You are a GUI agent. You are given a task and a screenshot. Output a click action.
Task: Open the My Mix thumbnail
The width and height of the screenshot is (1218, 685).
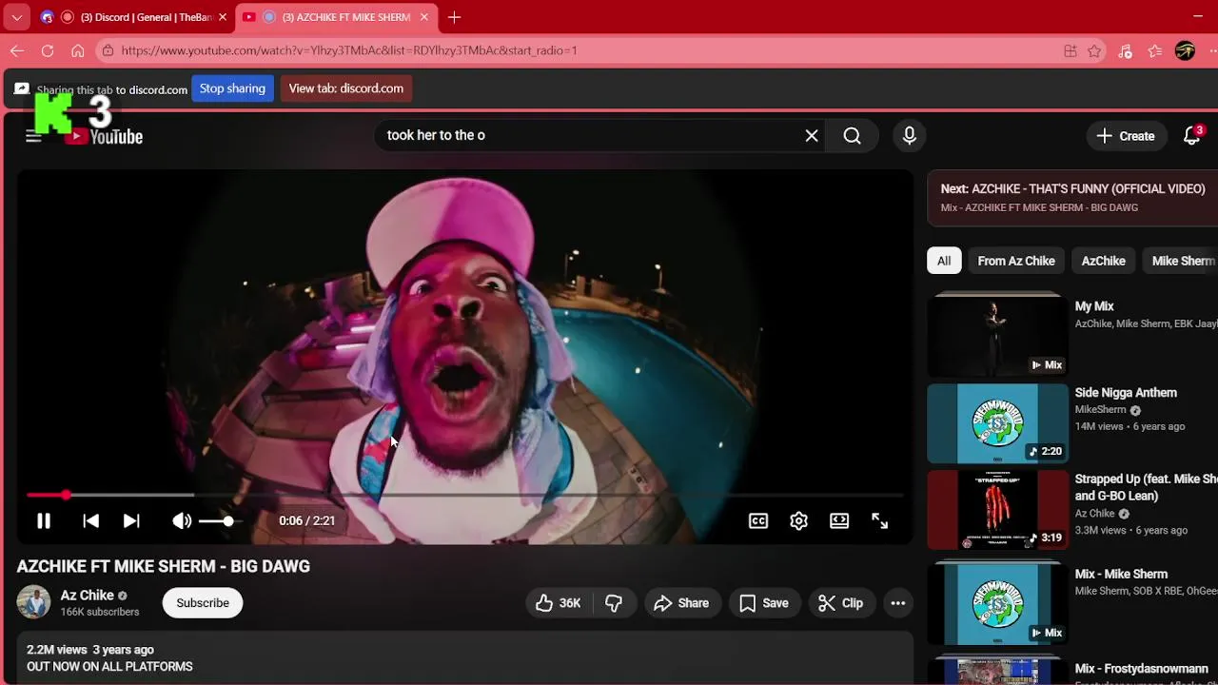pos(997,337)
